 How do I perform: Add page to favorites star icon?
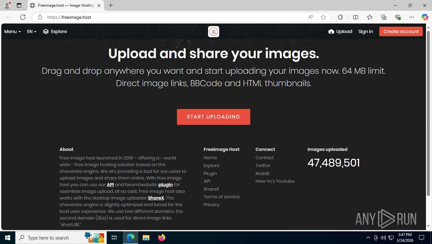tap(323, 17)
